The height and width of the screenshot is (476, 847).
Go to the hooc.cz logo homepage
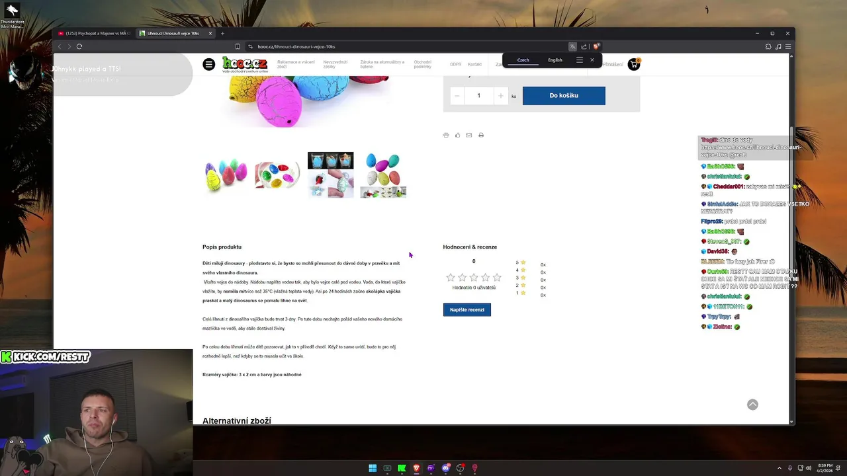click(x=245, y=64)
